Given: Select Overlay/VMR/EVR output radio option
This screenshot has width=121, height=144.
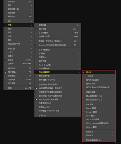Looking at the screenshot, I should [58, 45].
